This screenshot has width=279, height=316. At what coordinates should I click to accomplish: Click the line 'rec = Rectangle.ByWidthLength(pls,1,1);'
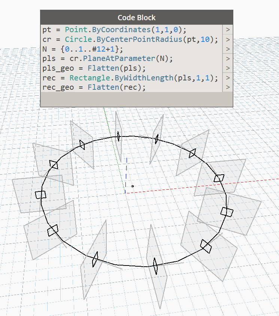[130, 78]
